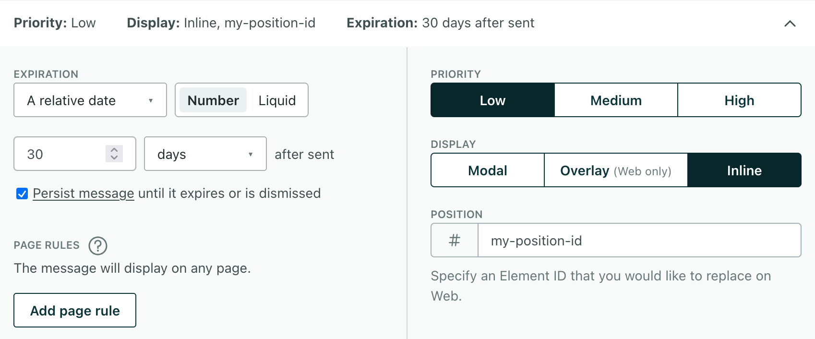Image resolution: width=815 pixels, height=339 pixels.
Task: Open the Persist message link
Action: (84, 194)
